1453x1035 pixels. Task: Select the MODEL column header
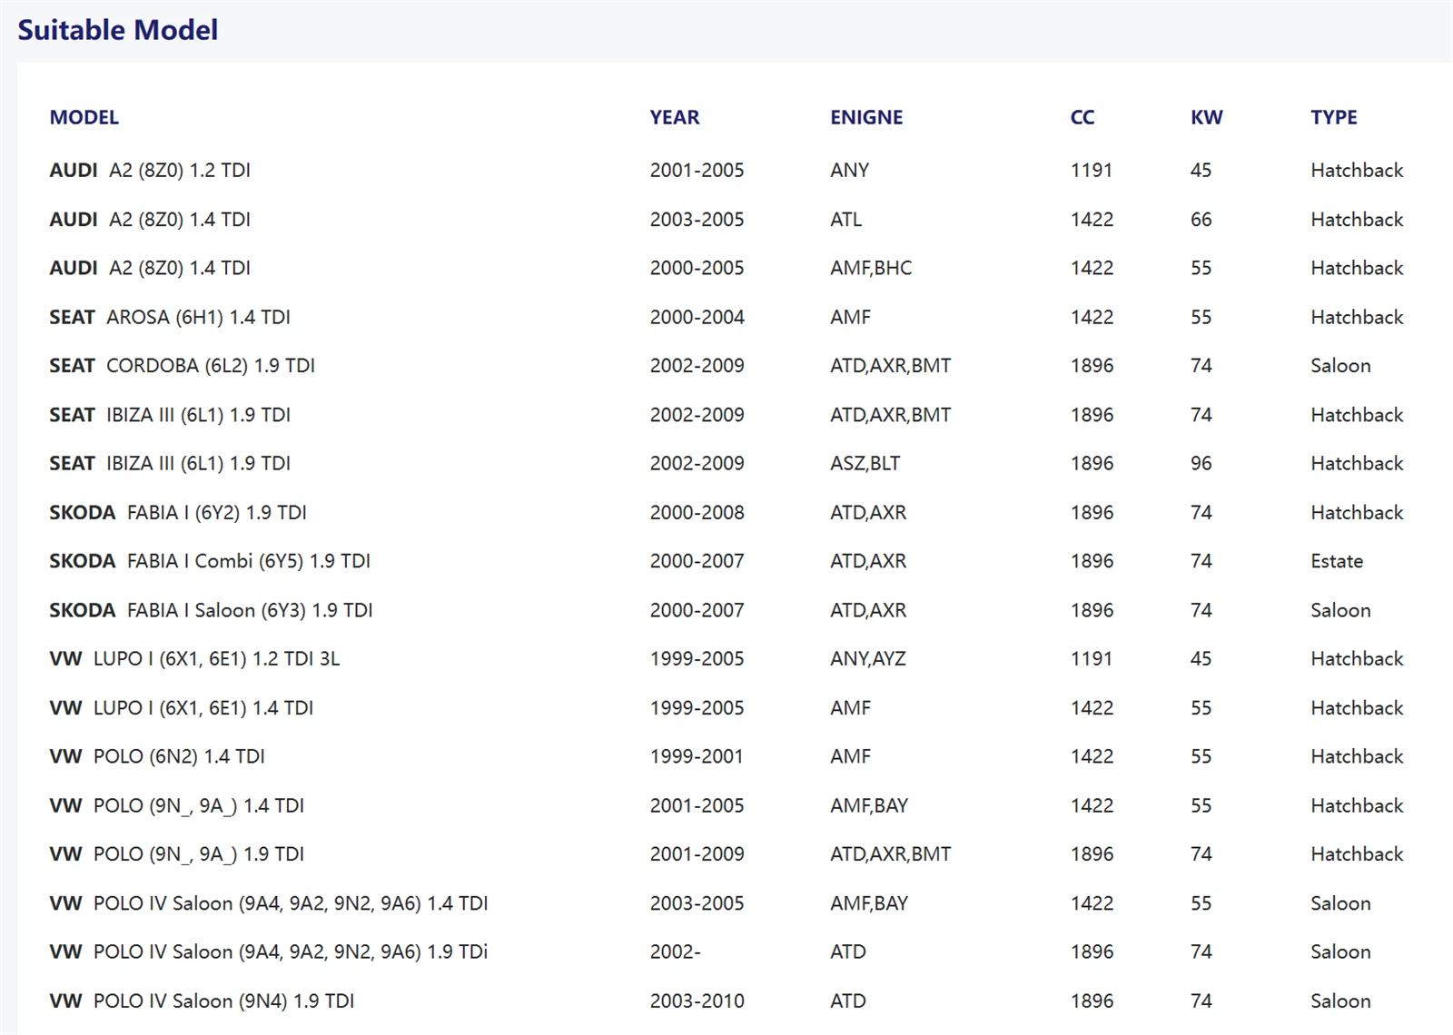point(84,117)
